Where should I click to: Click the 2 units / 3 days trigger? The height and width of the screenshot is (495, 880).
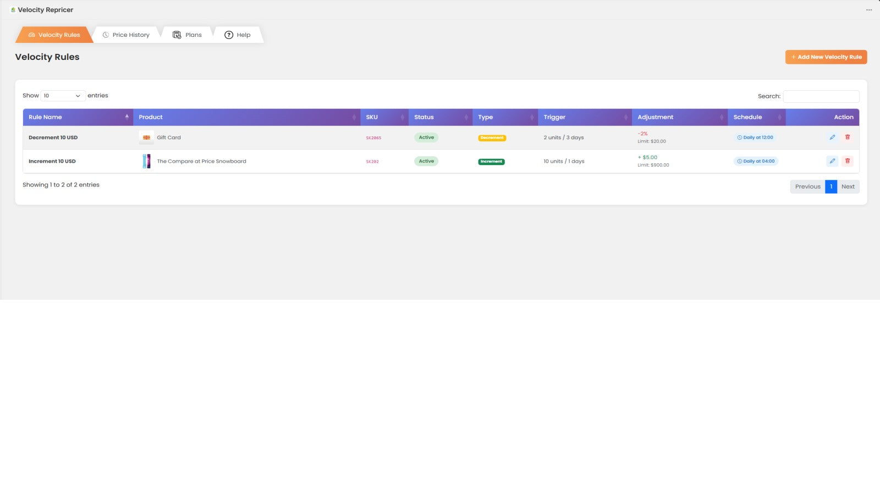pyautogui.click(x=564, y=137)
